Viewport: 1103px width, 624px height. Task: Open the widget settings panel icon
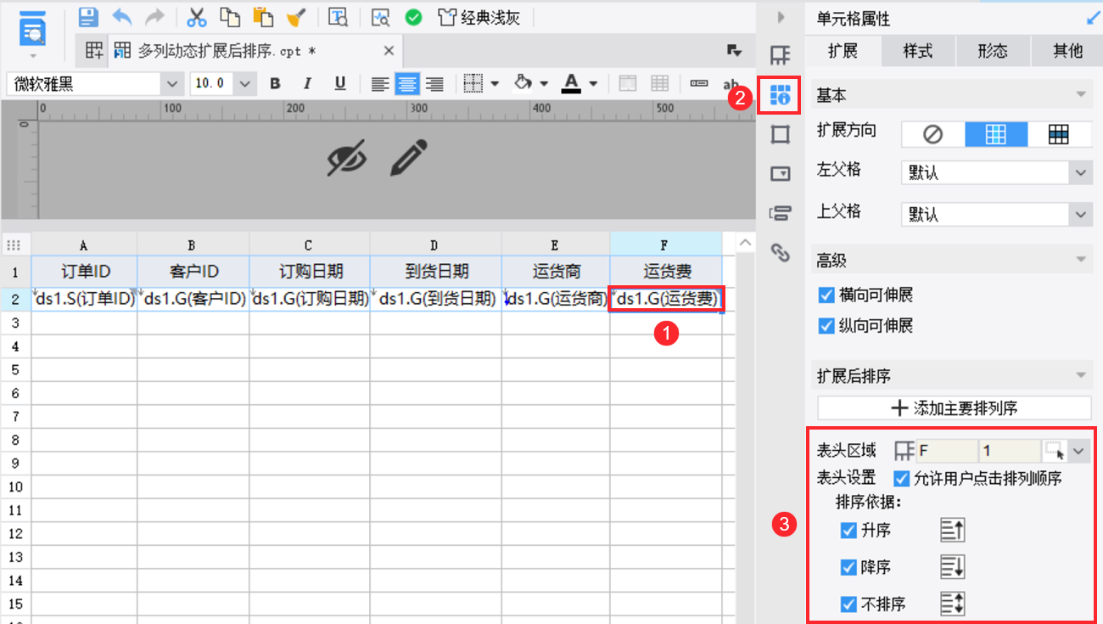(x=780, y=173)
